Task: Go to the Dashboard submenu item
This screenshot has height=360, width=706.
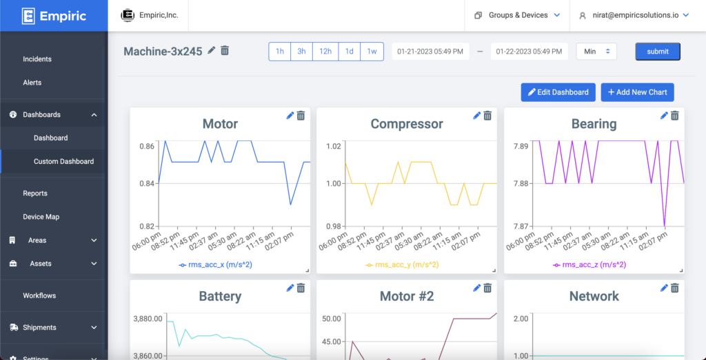Action: point(52,138)
